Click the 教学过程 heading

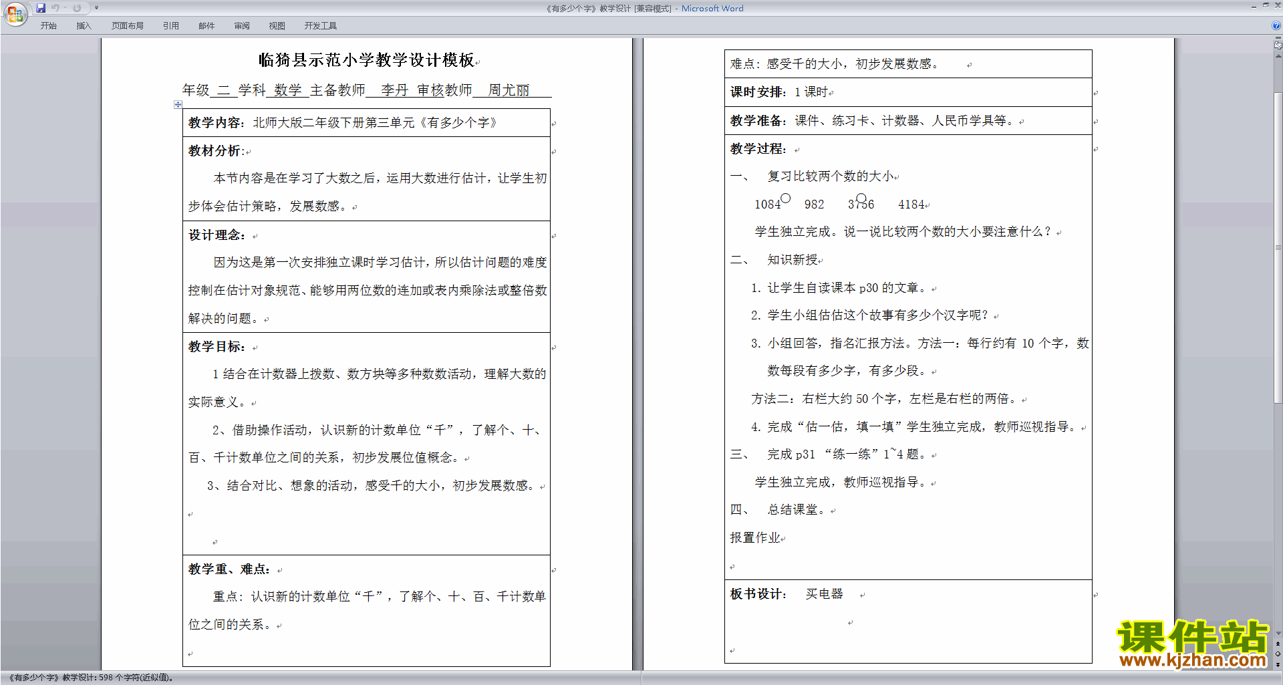point(758,149)
